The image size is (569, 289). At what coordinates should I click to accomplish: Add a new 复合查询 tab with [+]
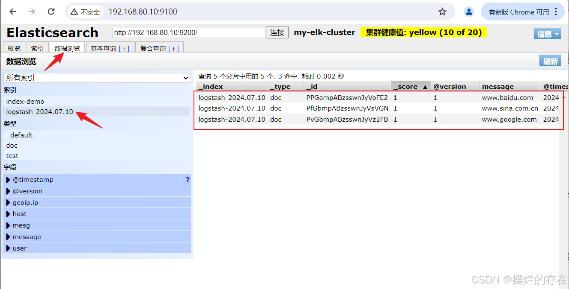(173, 49)
